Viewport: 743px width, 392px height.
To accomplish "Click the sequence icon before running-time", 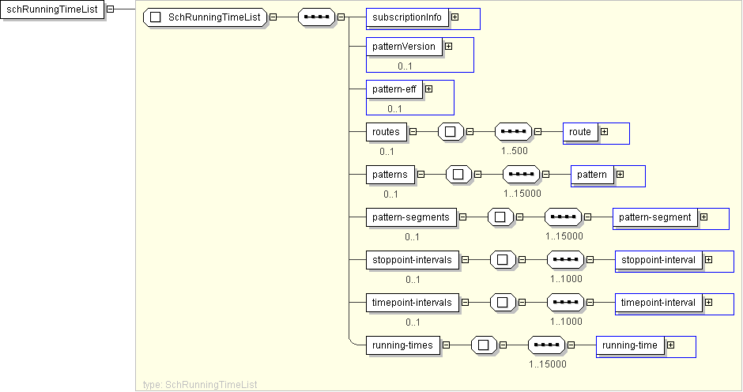I will pos(547,345).
